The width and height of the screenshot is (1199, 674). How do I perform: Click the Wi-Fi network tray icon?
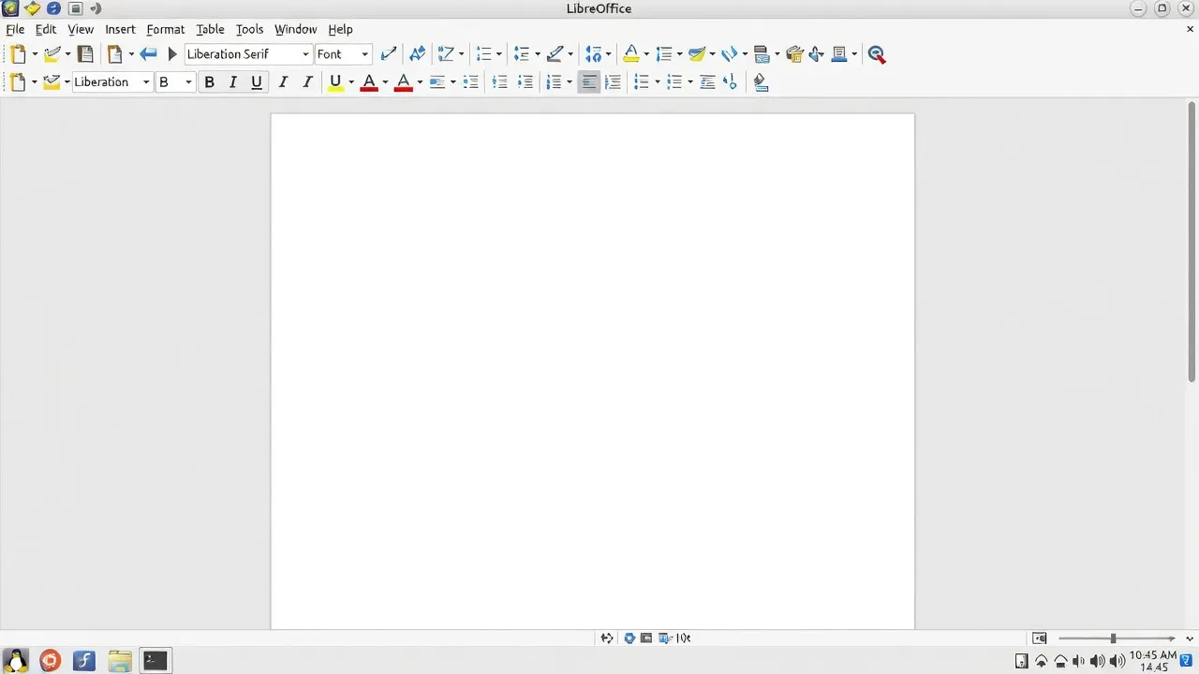(x=1041, y=662)
